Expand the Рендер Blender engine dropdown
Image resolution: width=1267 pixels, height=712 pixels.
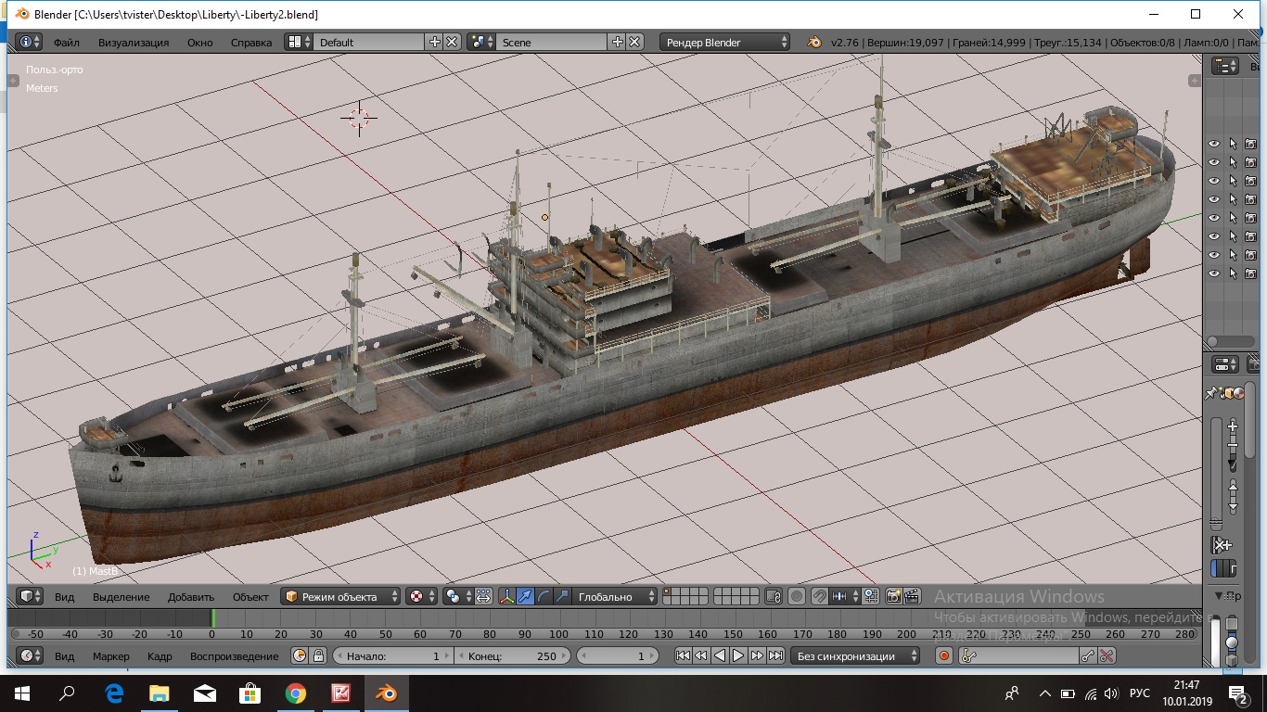pos(725,43)
